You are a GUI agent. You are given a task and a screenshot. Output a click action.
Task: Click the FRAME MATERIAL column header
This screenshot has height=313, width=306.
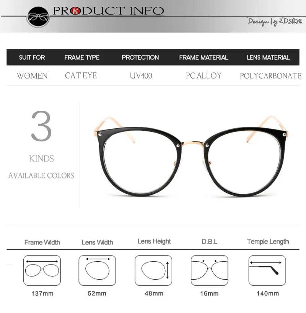click(203, 57)
